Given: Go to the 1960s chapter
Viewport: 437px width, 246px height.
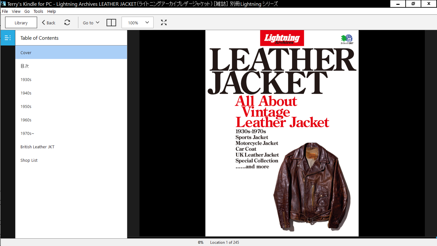Looking at the screenshot, I should 71,120.
